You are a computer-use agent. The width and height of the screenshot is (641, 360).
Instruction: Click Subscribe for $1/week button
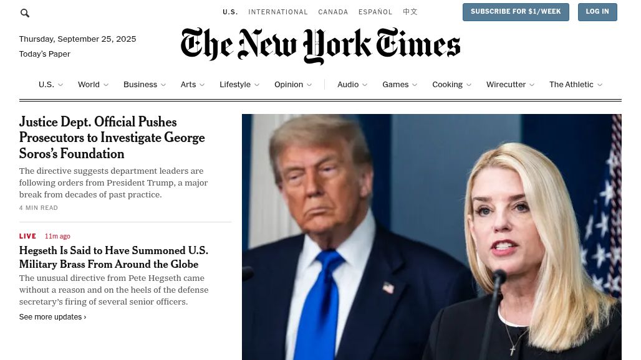coord(516,12)
